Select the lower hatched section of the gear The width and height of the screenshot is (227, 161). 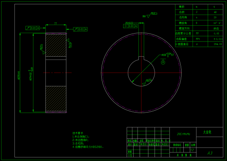(x=56, y=99)
